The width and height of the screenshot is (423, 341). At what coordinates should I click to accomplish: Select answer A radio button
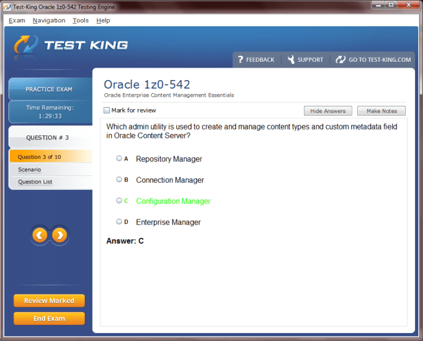tap(119, 158)
